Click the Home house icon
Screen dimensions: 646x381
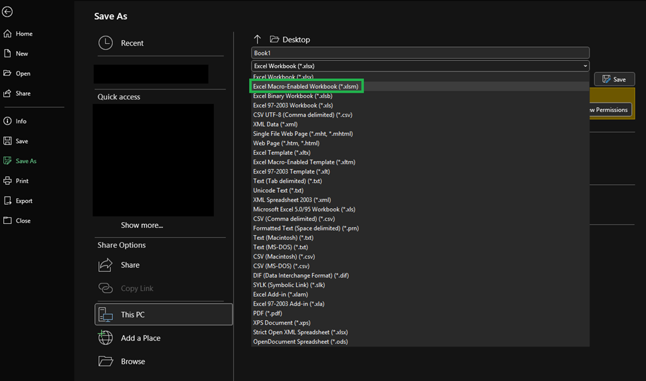(x=7, y=34)
